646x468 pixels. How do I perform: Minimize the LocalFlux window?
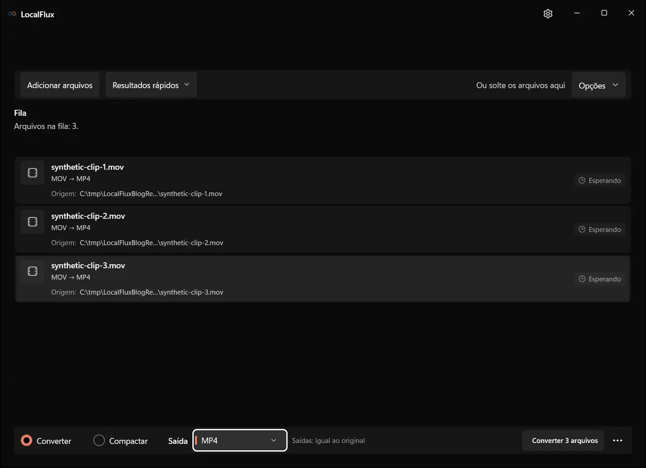(577, 13)
